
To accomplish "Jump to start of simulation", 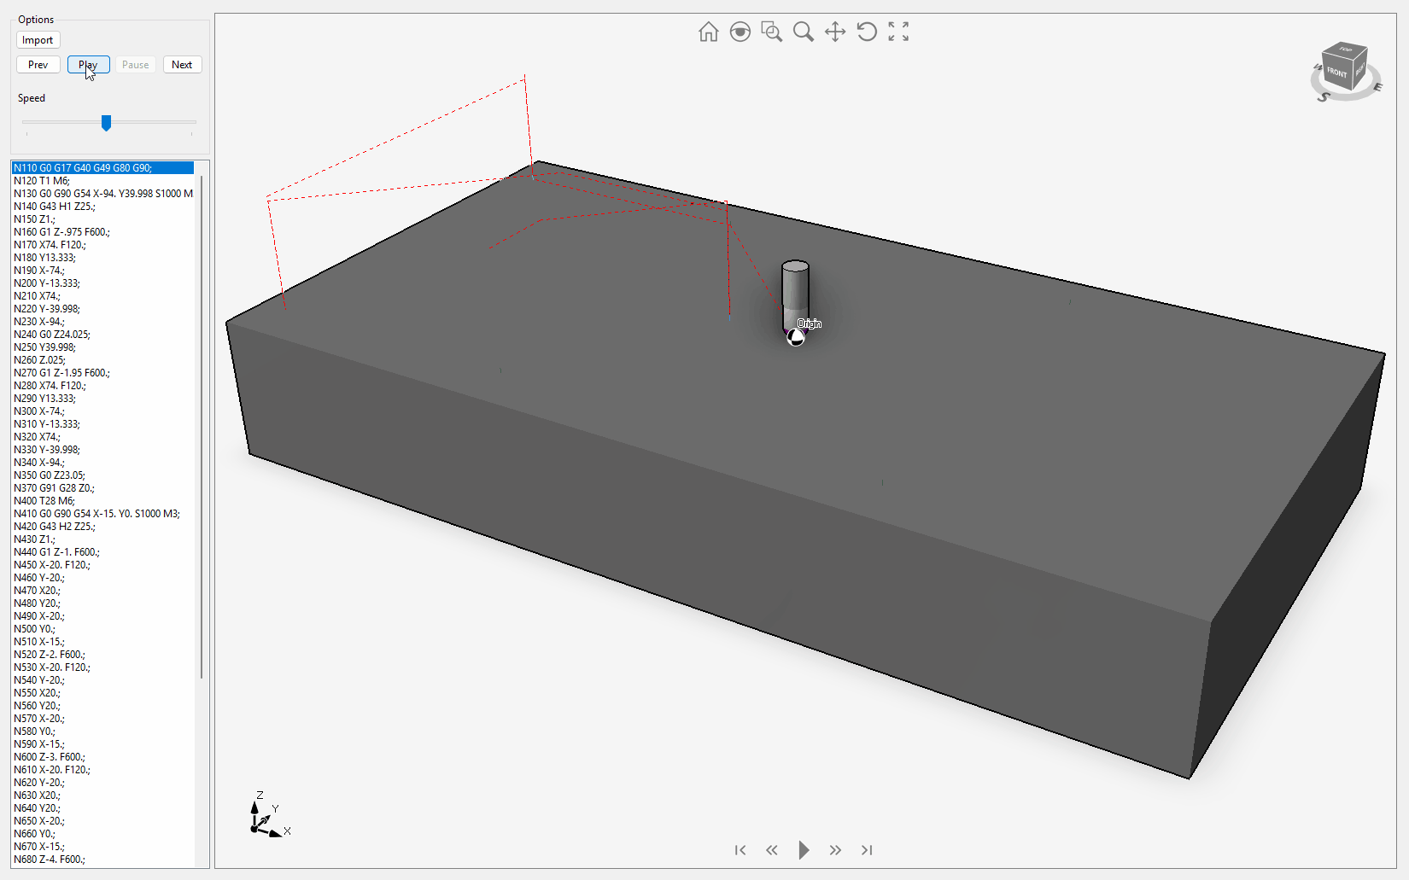I will pos(740,850).
